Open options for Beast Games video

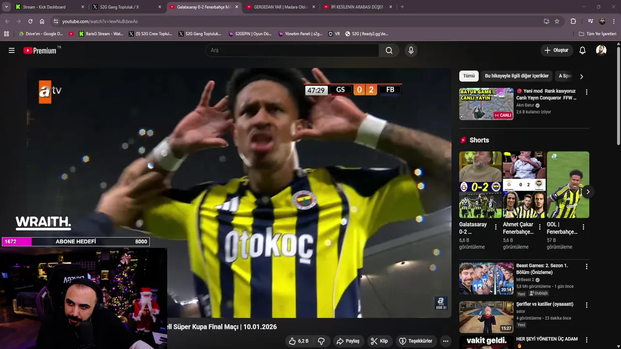coord(587,267)
